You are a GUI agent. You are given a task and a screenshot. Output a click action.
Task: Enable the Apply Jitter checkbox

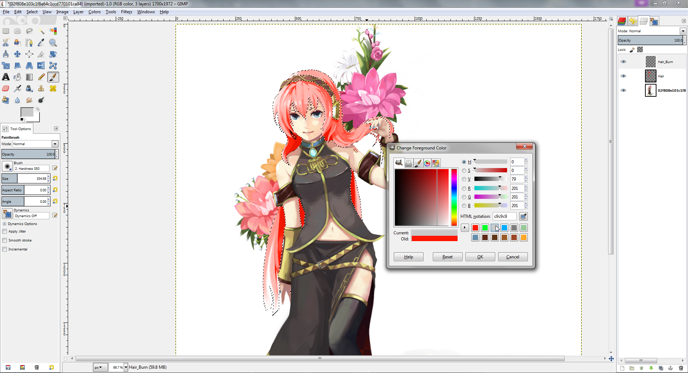(5, 231)
